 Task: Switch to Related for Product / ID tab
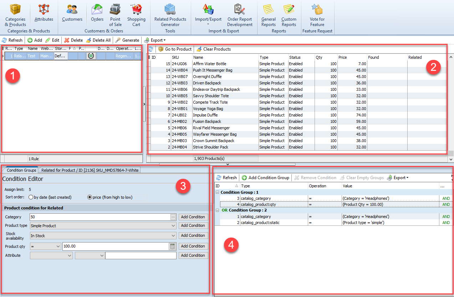(x=90, y=170)
